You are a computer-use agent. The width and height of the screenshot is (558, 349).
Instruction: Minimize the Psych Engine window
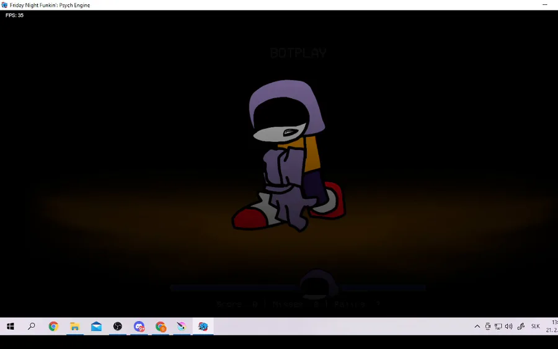tap(545, 5)
